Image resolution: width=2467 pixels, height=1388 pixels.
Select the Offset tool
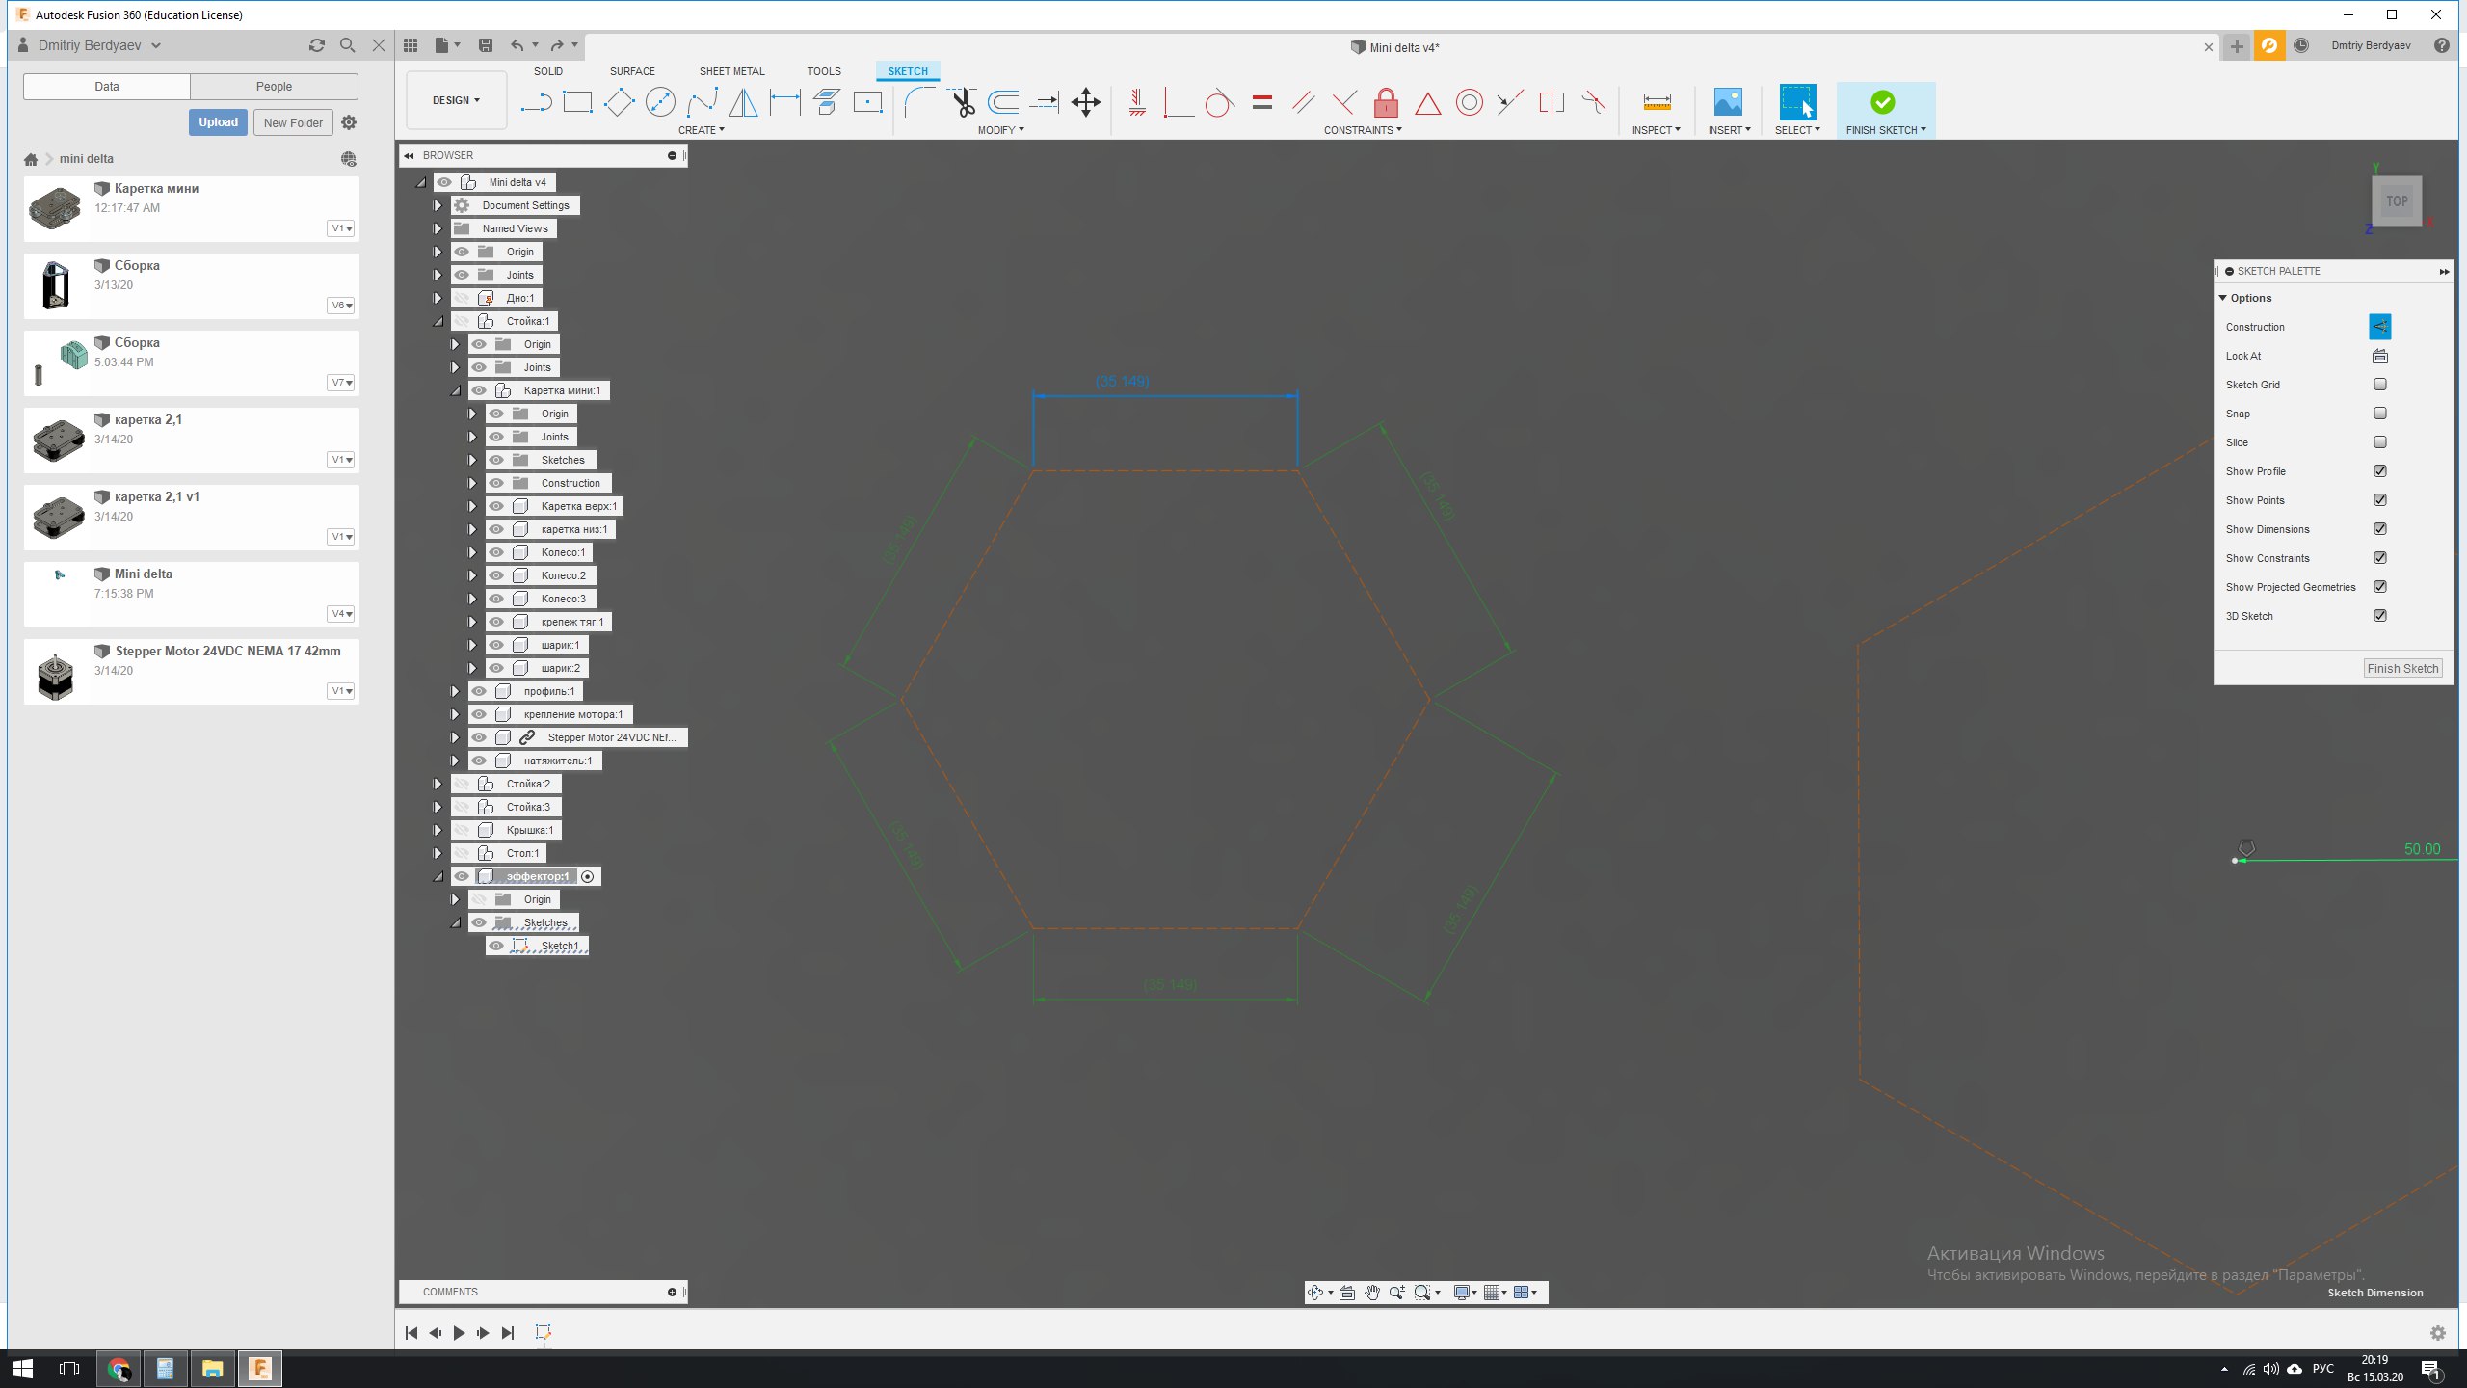click(1003, 102)
